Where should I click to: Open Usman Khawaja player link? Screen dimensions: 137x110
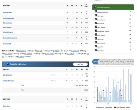click(8, 81)
